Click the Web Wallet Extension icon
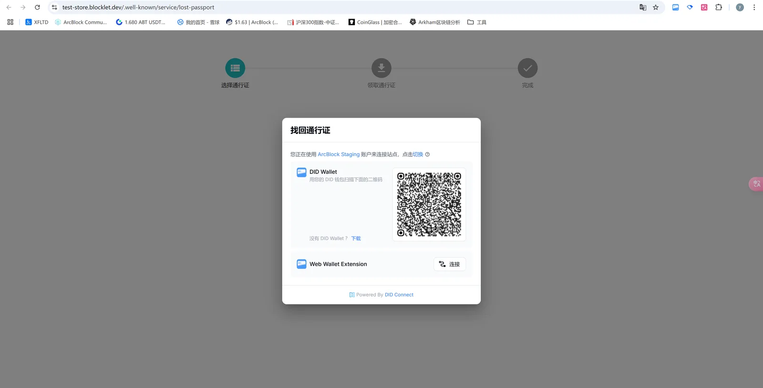This screenshot has height=388, width=763. tap(301, 264)
